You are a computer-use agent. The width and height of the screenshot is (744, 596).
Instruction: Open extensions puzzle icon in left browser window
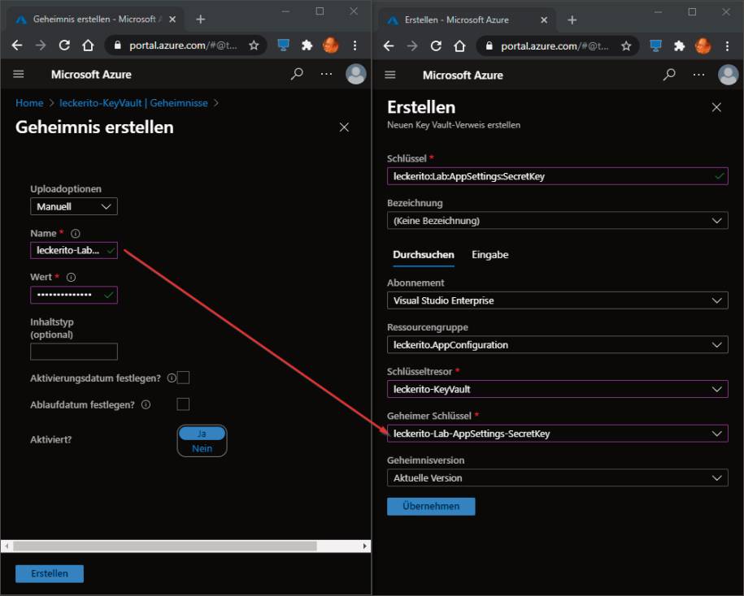(307, 45)
